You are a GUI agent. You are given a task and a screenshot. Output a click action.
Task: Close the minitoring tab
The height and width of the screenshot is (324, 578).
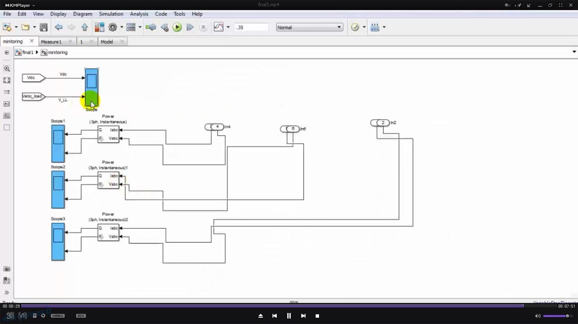click(31, 41)
